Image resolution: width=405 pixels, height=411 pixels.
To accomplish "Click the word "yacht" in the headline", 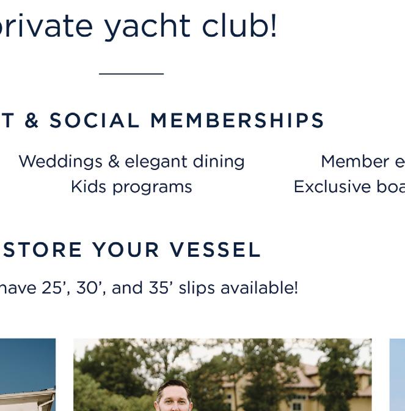I will [147, 28].
